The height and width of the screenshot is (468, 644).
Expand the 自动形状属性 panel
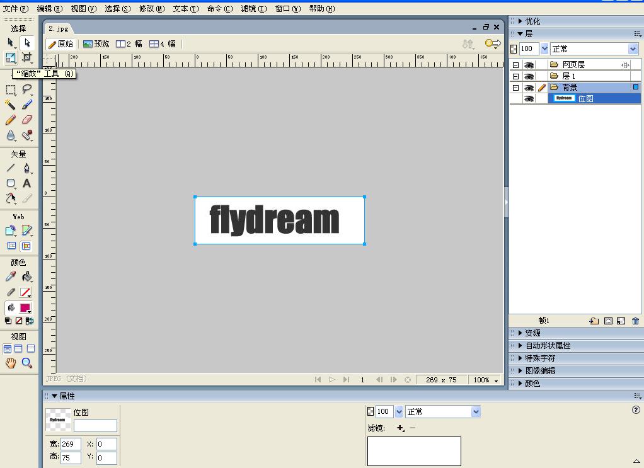click(x=520, y=346)
